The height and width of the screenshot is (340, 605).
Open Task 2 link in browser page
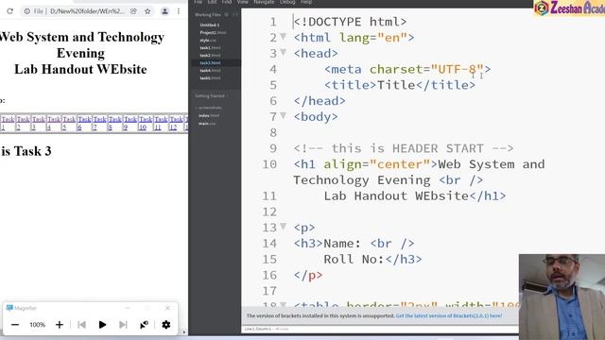click(x=23, y=123)
